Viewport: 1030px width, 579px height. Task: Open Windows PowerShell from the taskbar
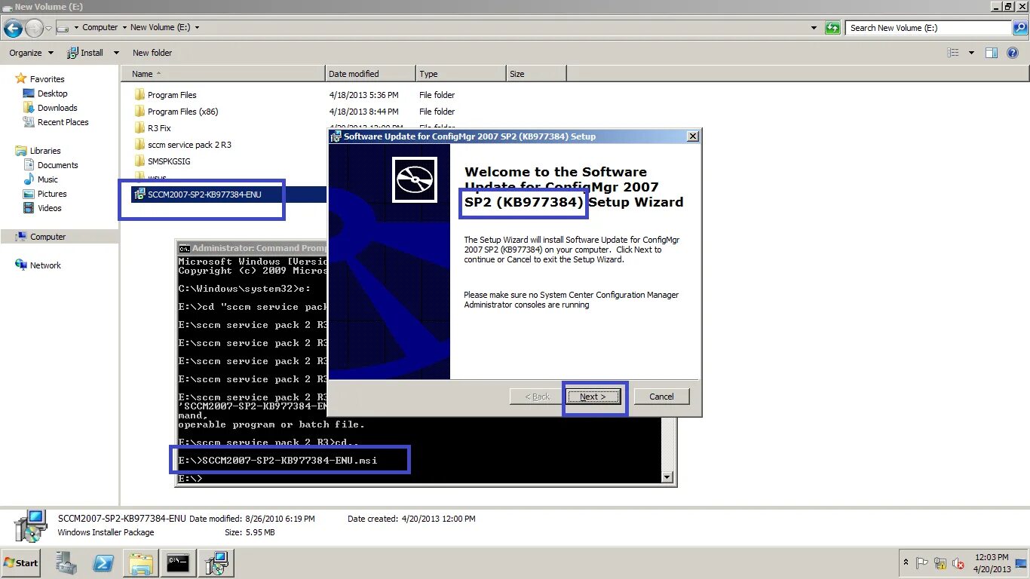coord(103,562)
